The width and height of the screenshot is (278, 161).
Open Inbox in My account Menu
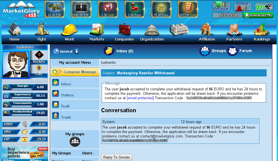click(75, 83)
